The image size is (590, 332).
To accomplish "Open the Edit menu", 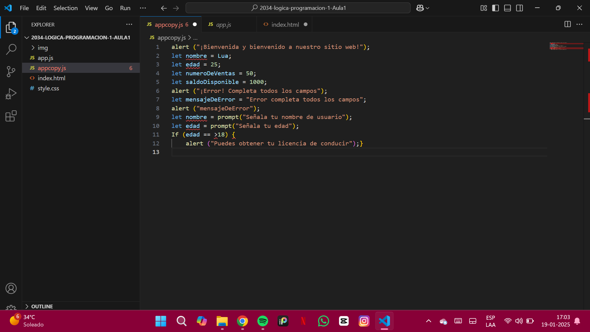I will click(x=41, y=8).
